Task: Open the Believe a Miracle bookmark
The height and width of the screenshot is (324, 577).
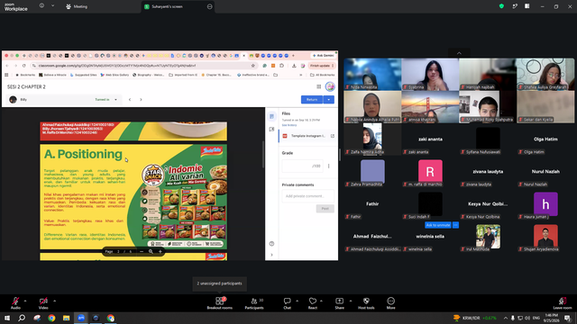Action: point(52,75)
